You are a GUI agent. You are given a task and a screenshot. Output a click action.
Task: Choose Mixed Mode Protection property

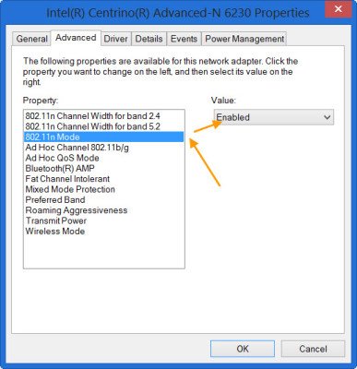104,189
